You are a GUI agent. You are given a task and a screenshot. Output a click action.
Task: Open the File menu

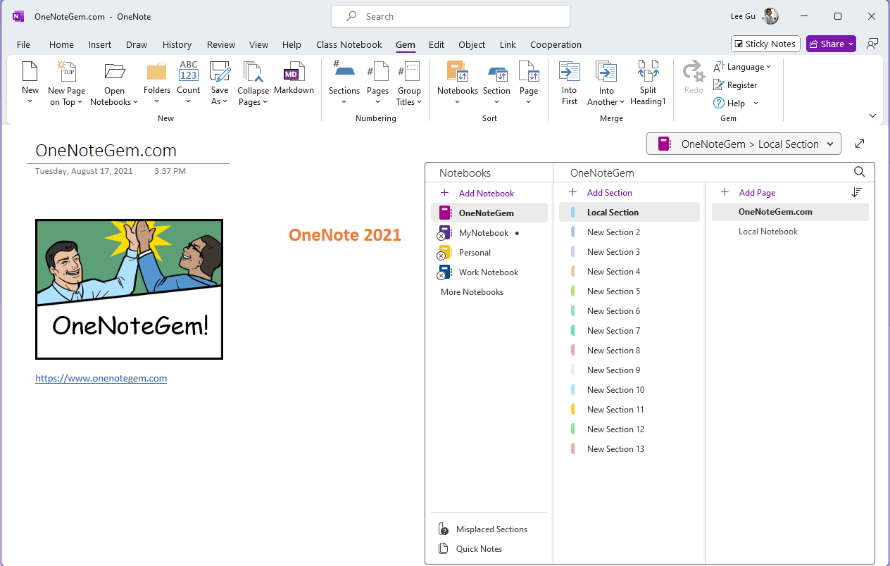(23, 44)
